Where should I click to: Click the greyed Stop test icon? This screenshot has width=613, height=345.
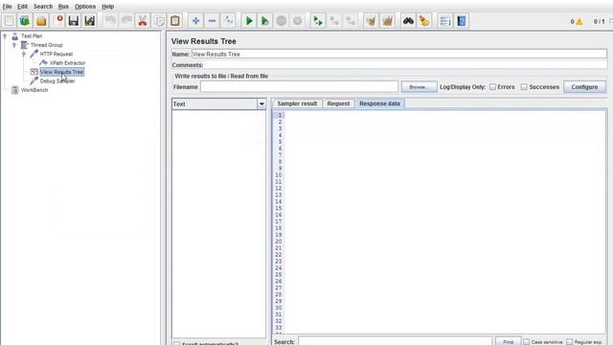281,21
